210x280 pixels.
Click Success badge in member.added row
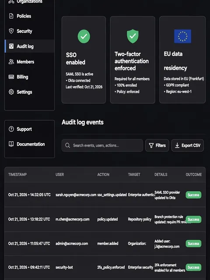tap(193, 244)
